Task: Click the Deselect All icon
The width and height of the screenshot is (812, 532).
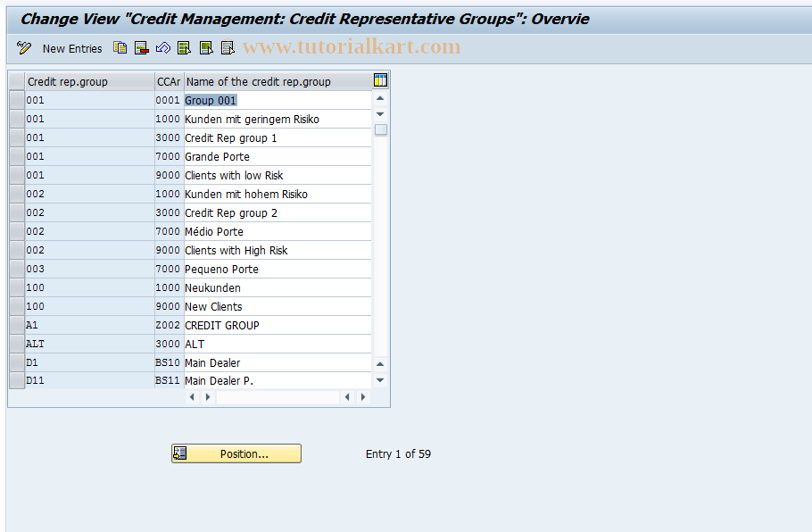Action: coord(228,48)
